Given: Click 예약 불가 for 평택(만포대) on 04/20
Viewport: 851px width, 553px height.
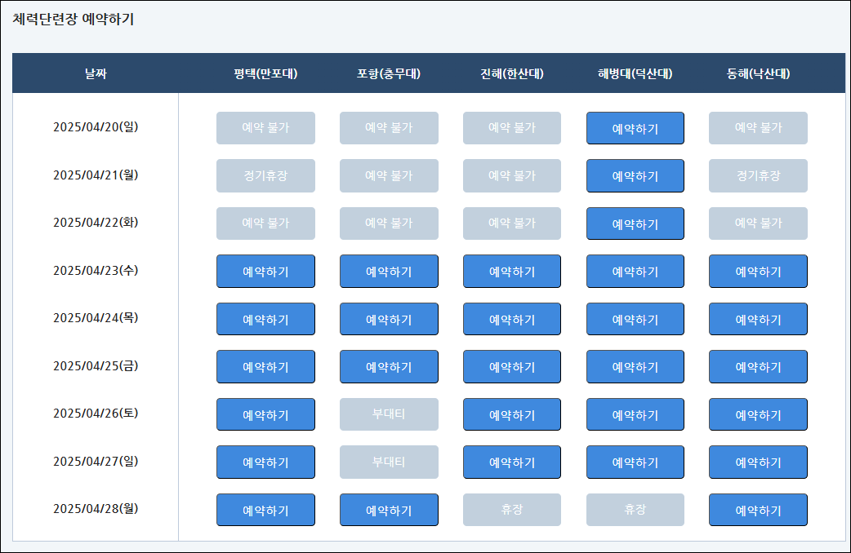Looking at the screenshot, I should click(x=265, y=128).
